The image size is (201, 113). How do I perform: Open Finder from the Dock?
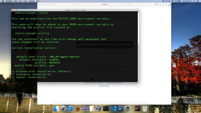[56, 109]
